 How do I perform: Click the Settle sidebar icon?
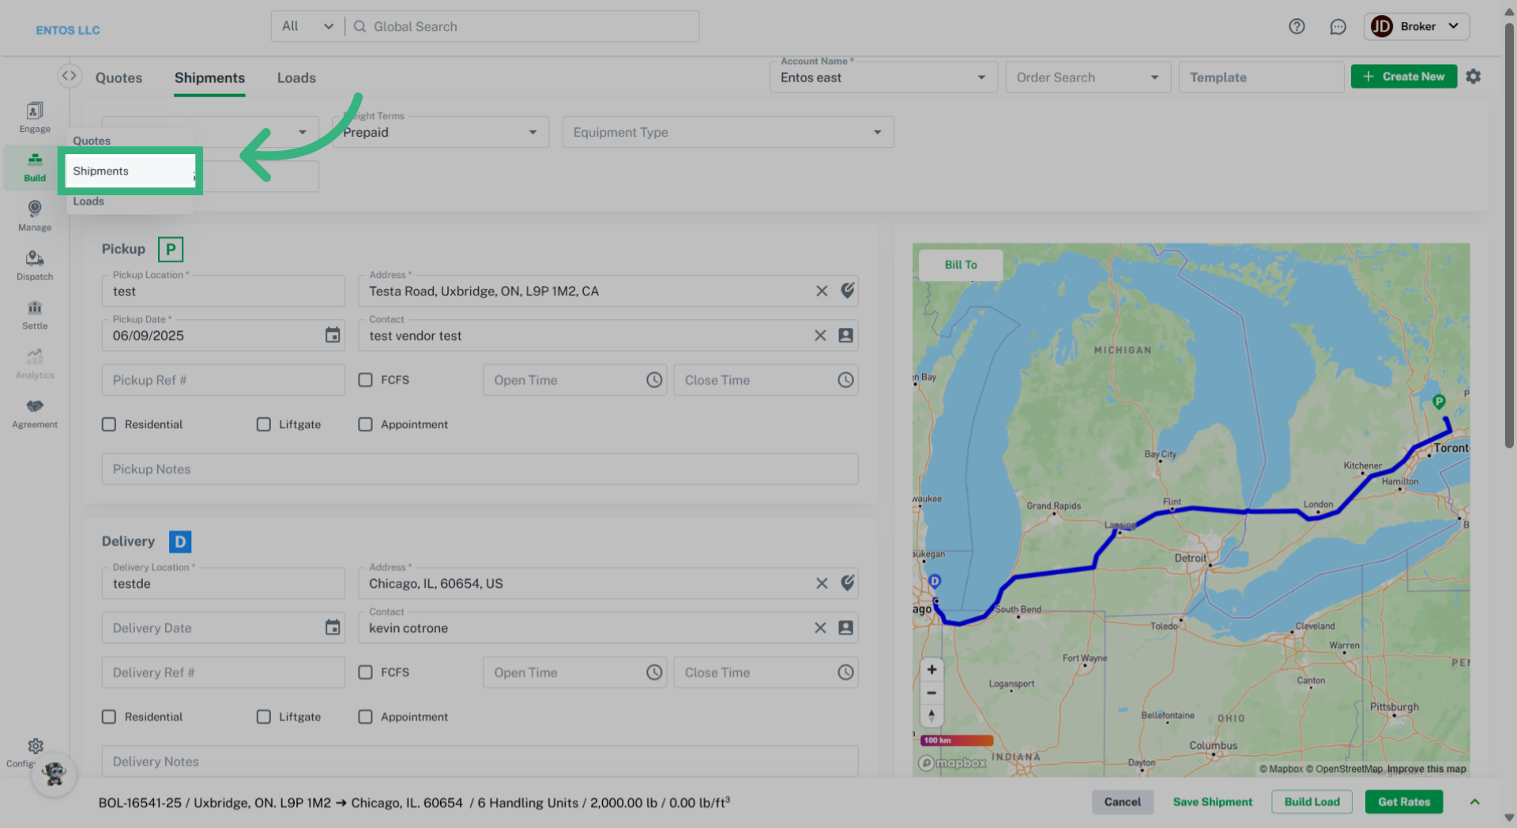35,314
